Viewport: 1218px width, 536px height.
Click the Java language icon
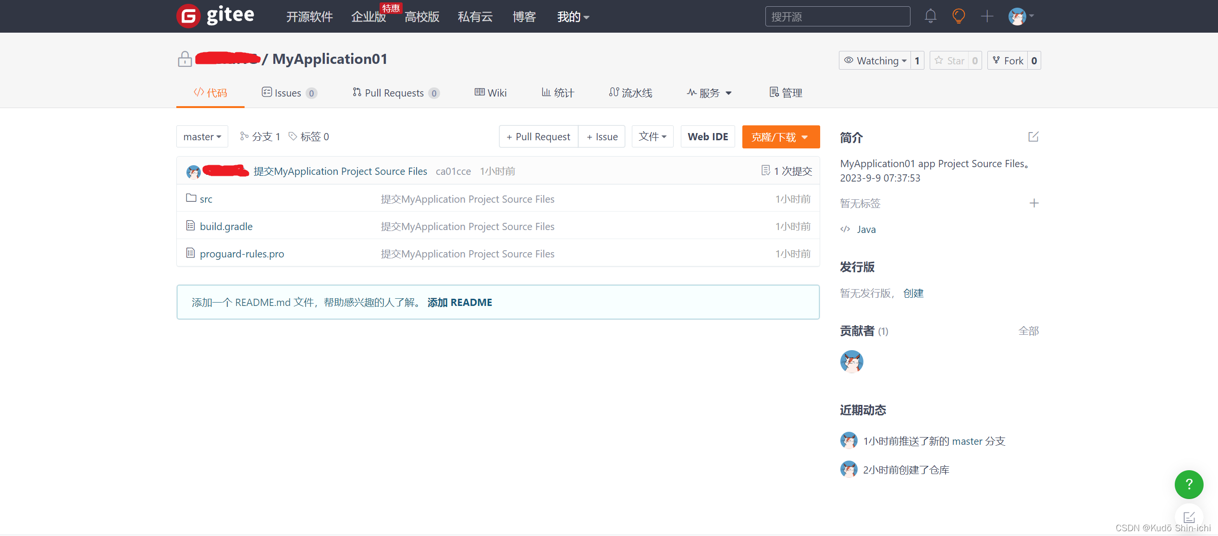[x=845, y=229]
